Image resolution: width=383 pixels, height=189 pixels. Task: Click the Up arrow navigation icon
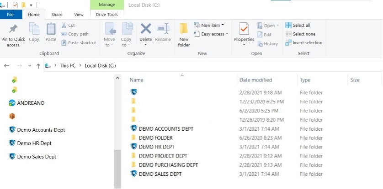[x=38, y=66]
